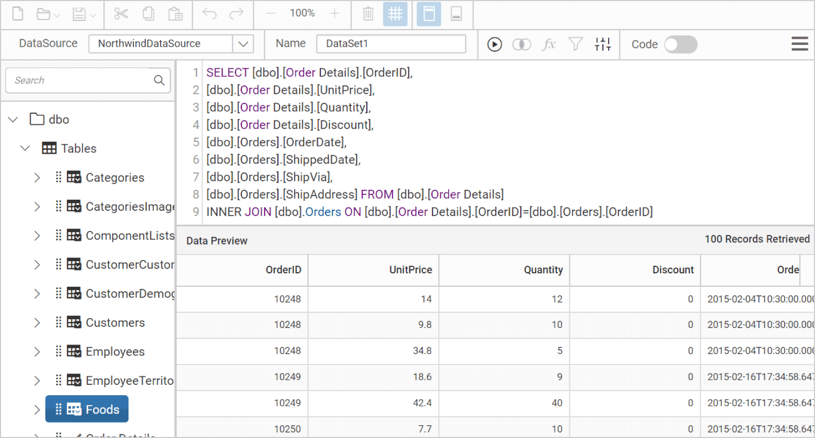815x438 pixels.
Task: Decrease zoom with the minus button
Action: coord(271,14)
